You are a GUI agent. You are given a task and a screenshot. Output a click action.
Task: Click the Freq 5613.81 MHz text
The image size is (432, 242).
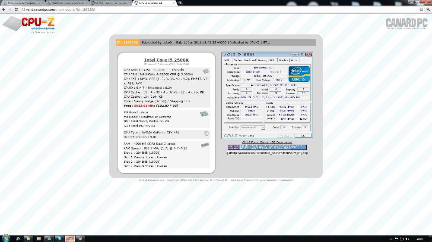coord(151,106)
